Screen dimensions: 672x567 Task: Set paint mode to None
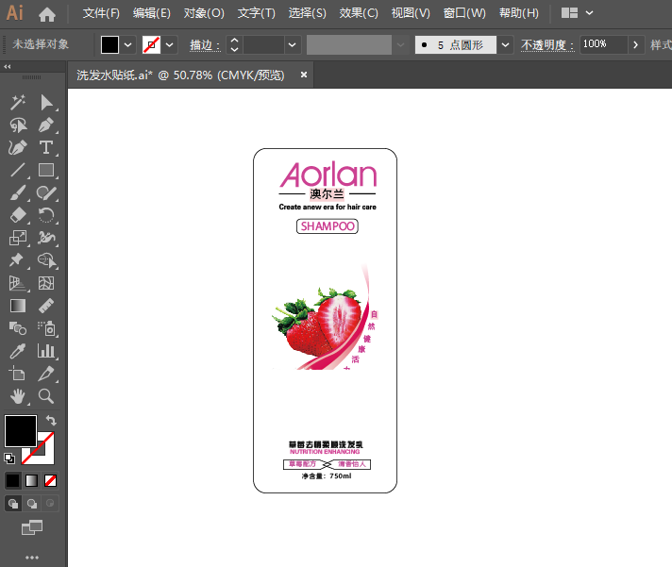point(51,480)
